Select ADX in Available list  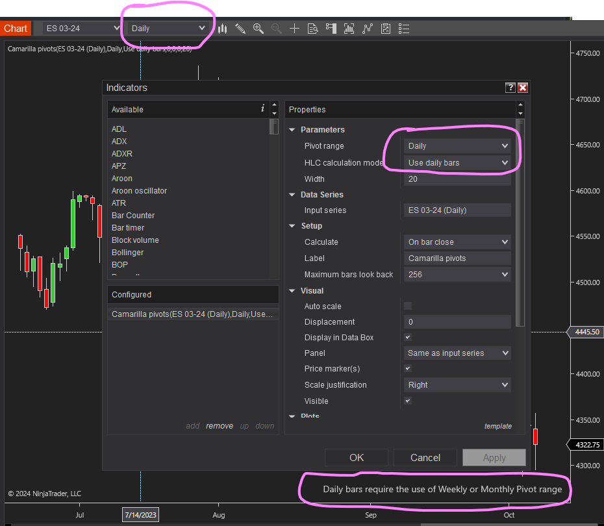pyautogui.click(x=119, y=142)
